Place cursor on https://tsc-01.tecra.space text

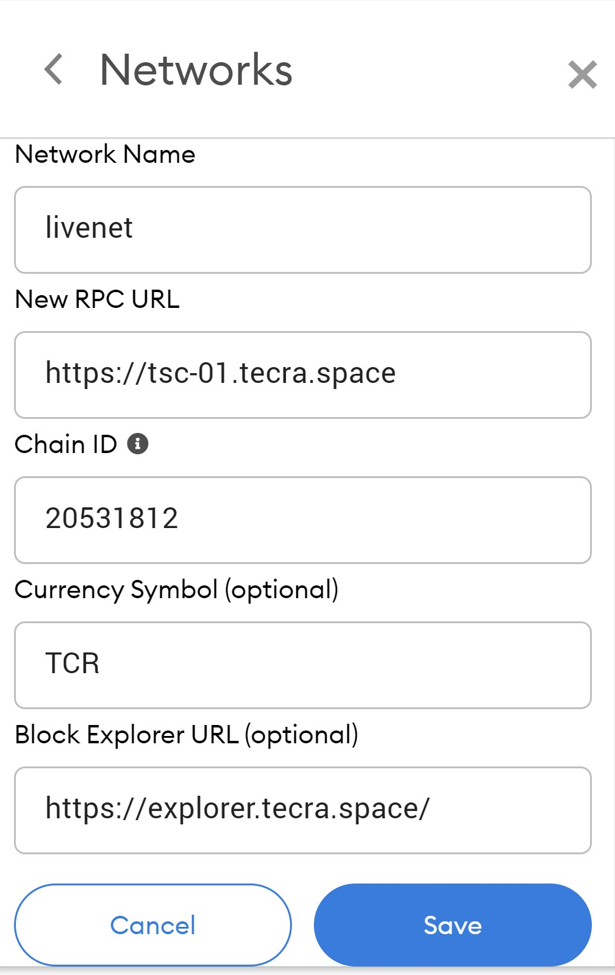pyautogui.click(x=221, y=373)
